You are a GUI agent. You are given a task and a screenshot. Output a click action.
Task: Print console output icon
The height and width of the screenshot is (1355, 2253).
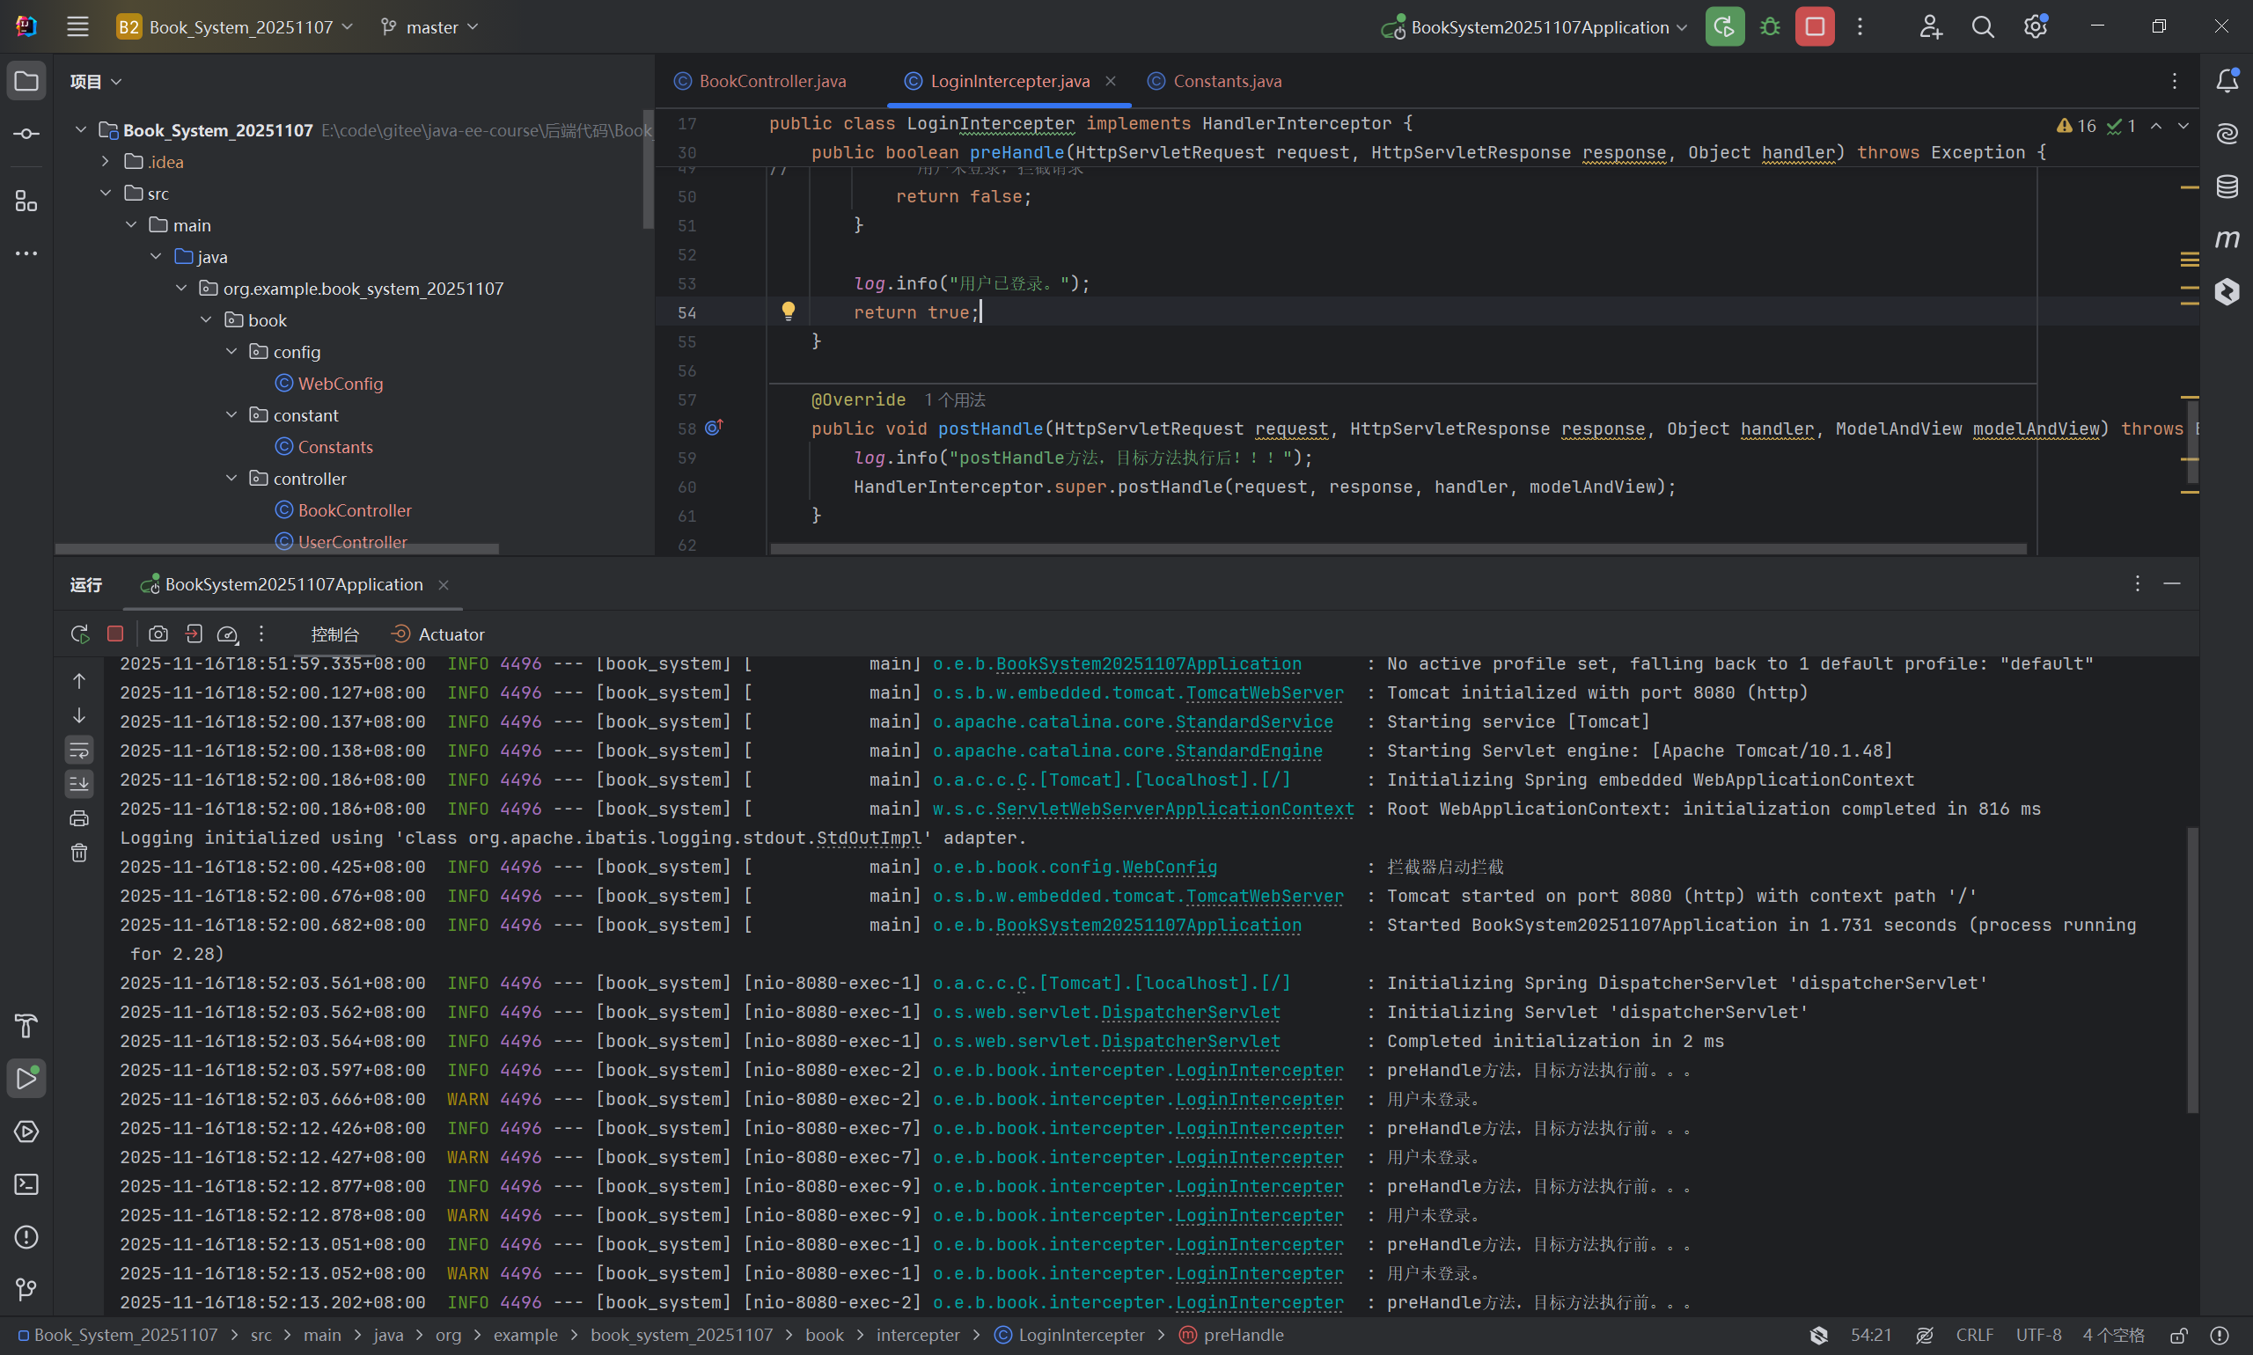[79, 818]
